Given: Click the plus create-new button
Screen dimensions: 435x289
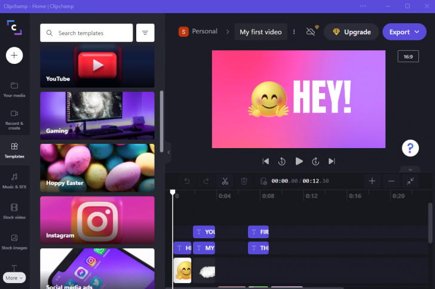Looking at the screenshot, I should 14,56.
